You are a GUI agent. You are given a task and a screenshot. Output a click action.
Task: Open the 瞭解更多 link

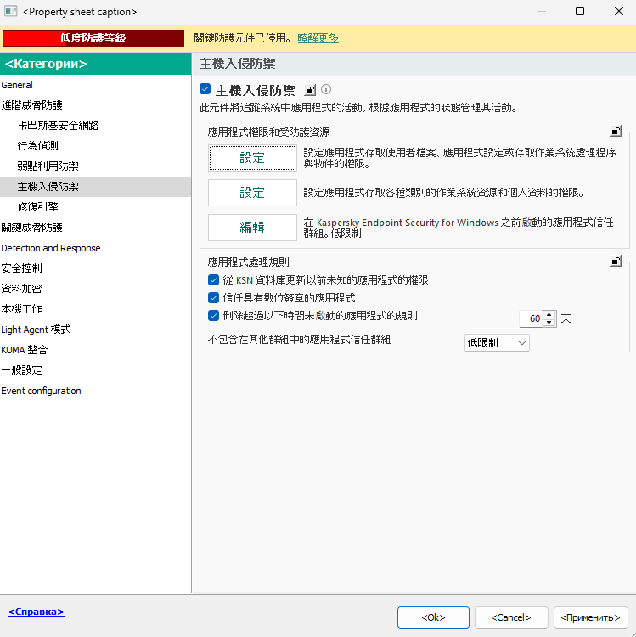[x=318, y=38]
